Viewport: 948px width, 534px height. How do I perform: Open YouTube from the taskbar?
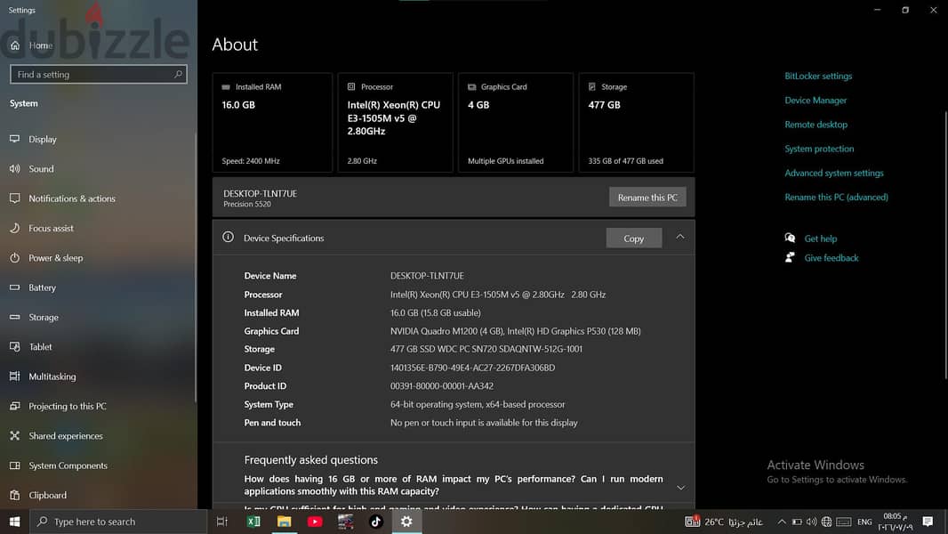pyautogui.click(x=315, y=522)
